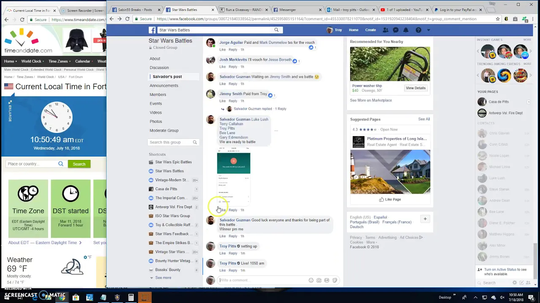540x303 pixels.
Task: Reload the Facebook page
Action: [x=127, y=19]
